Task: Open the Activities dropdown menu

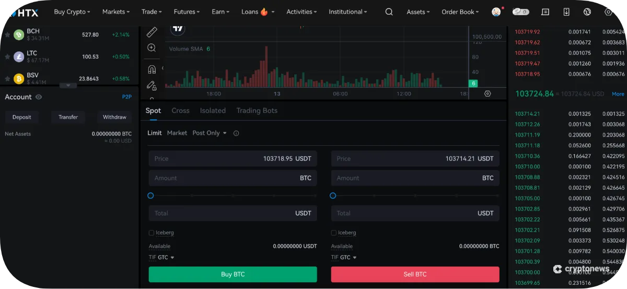Action: tap(301, 11)
